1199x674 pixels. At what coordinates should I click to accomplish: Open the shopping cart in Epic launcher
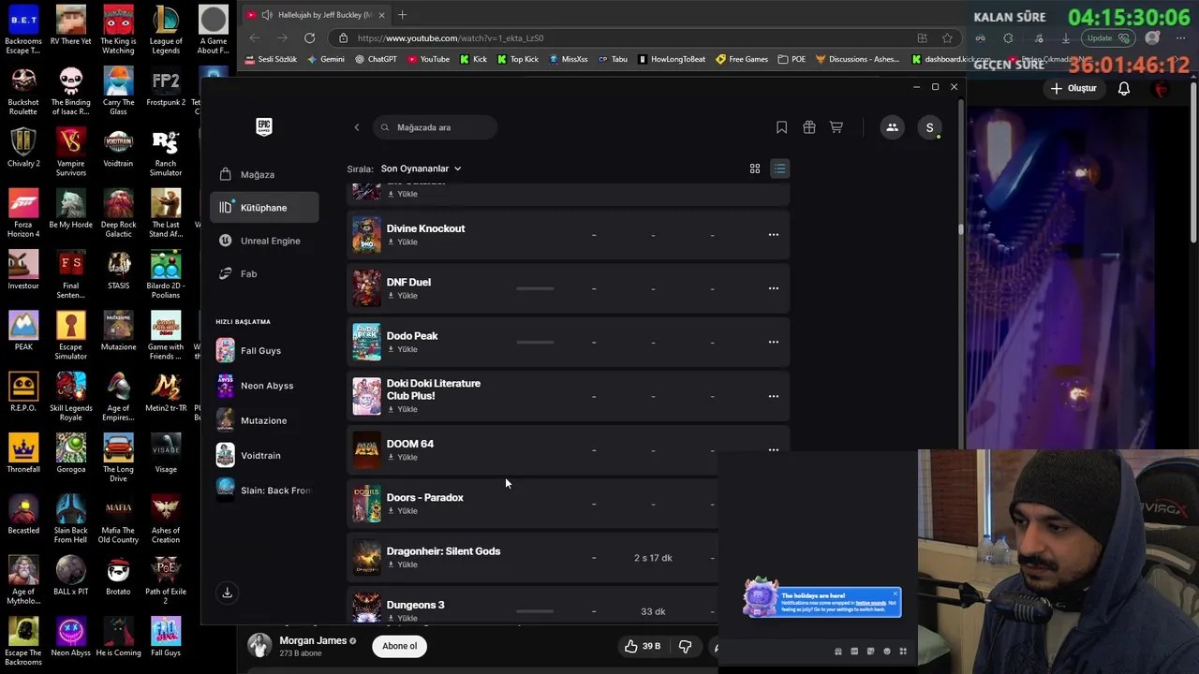tap(836, 127)
